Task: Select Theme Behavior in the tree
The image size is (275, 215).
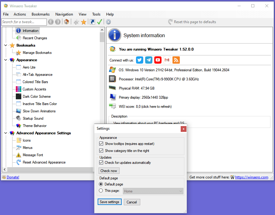Action: (35, 126)
